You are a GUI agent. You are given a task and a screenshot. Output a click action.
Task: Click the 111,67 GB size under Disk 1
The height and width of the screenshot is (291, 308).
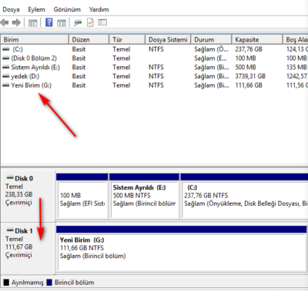[x=19, y=247]
